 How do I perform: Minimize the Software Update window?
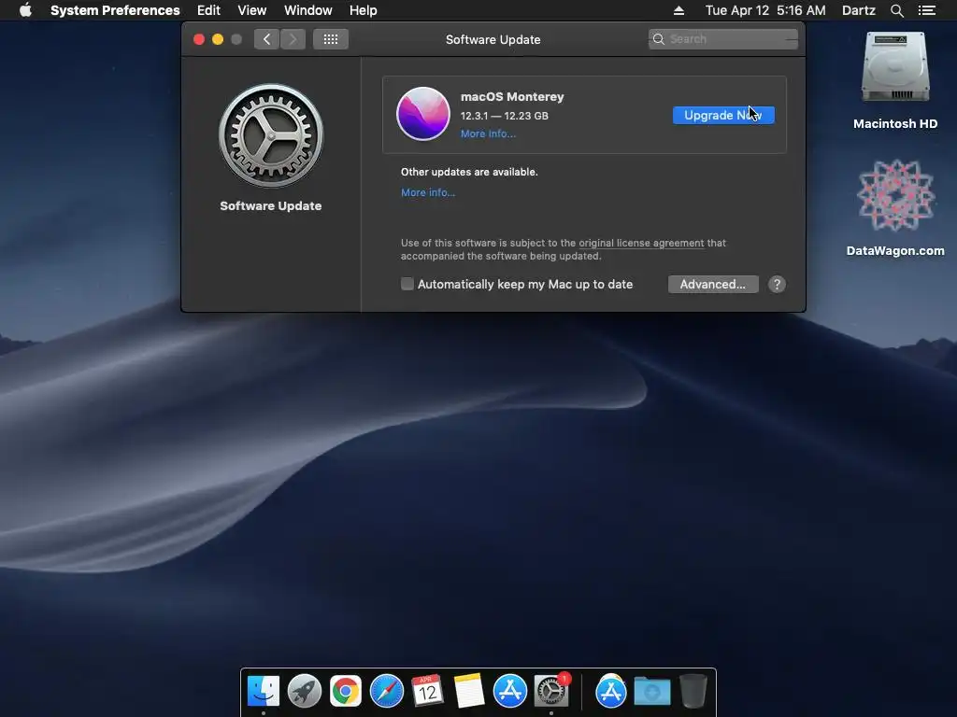tap(217, 39)
